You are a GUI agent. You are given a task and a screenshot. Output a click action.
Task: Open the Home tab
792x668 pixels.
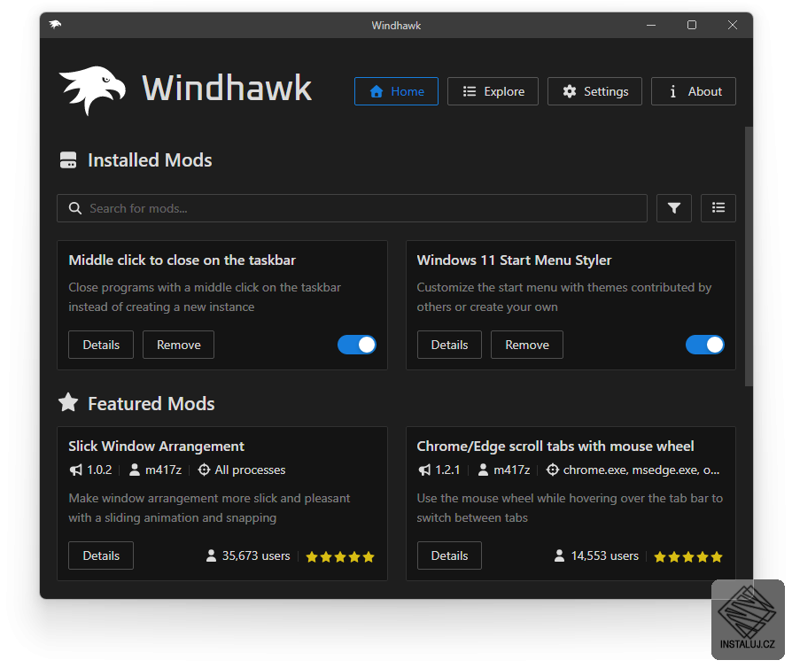pyautogui.click(x=396, y=91)
